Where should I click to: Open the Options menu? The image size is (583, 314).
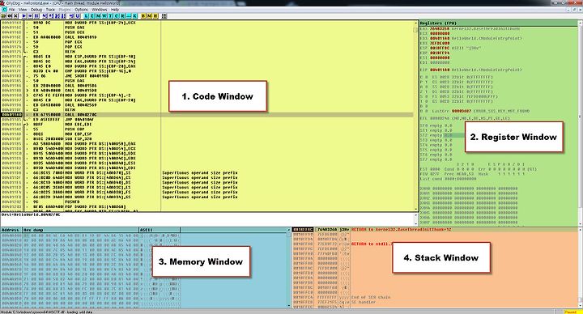point(81,10)
